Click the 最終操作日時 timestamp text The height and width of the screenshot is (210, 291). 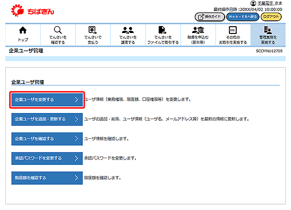pos(248,10)
